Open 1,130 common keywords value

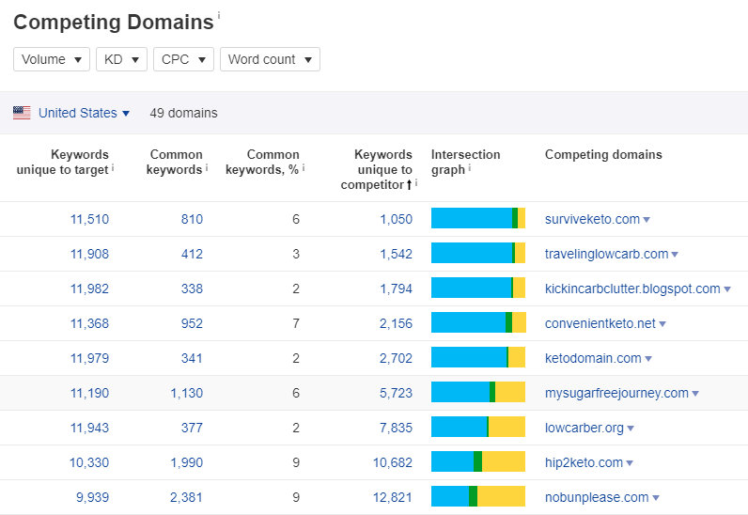pyautogui.click(x=186, y=393)
